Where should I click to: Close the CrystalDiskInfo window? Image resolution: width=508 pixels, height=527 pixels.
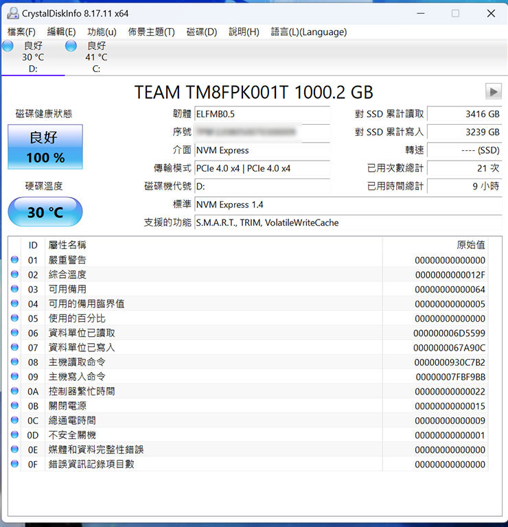pos(491,14)
